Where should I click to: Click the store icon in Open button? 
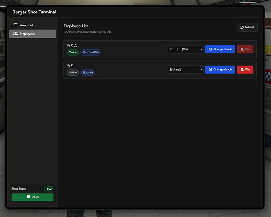coord(28,197)
